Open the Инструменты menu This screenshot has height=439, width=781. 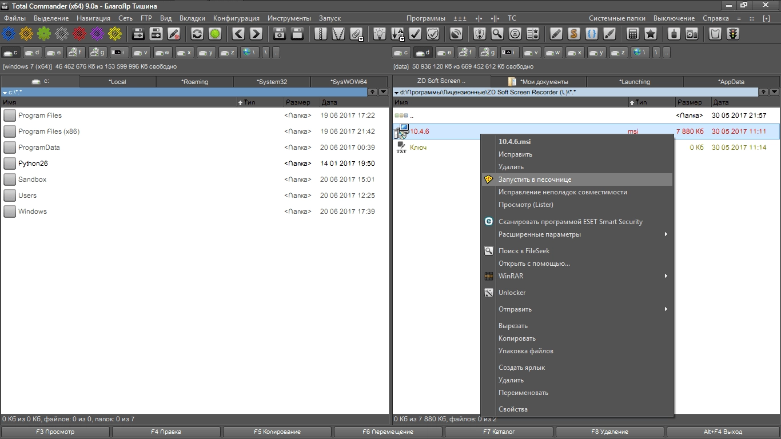pyautogui.click(x=289, y=18)
